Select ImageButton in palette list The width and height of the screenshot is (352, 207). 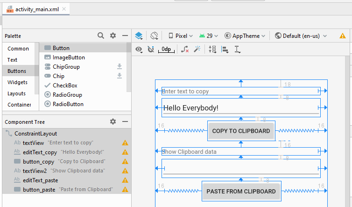[x=83, y=57]
